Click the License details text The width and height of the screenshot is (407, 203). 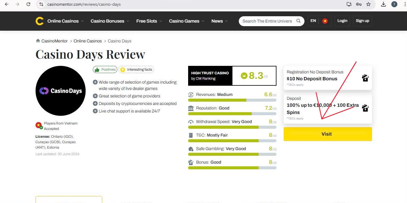click(56, 142)
